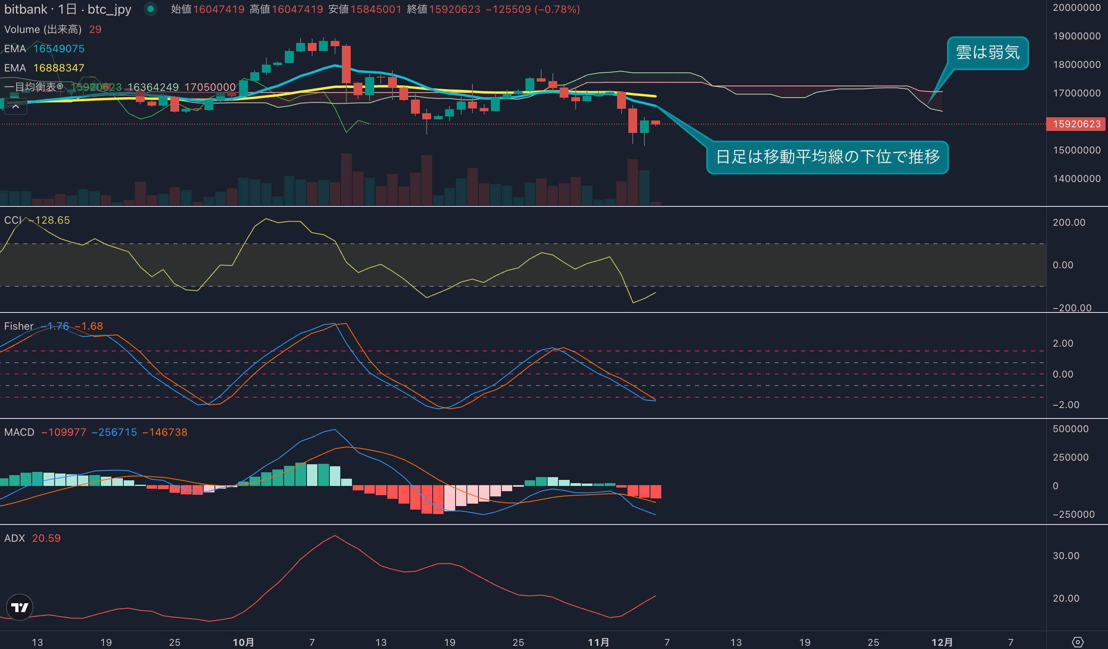Select the 雲は弱気 callout annotation
The height and width of the screenshot is (649, 1108).
point(987,53)
